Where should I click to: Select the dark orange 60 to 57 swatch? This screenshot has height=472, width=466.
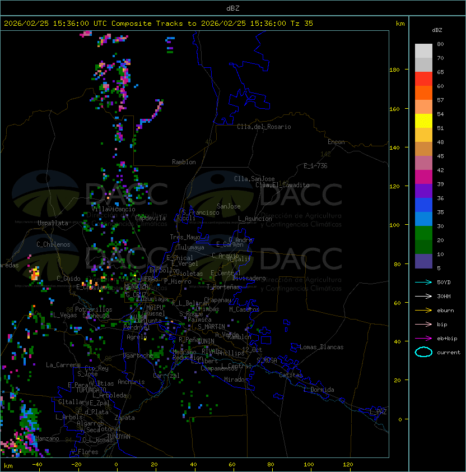click(423, 92)
